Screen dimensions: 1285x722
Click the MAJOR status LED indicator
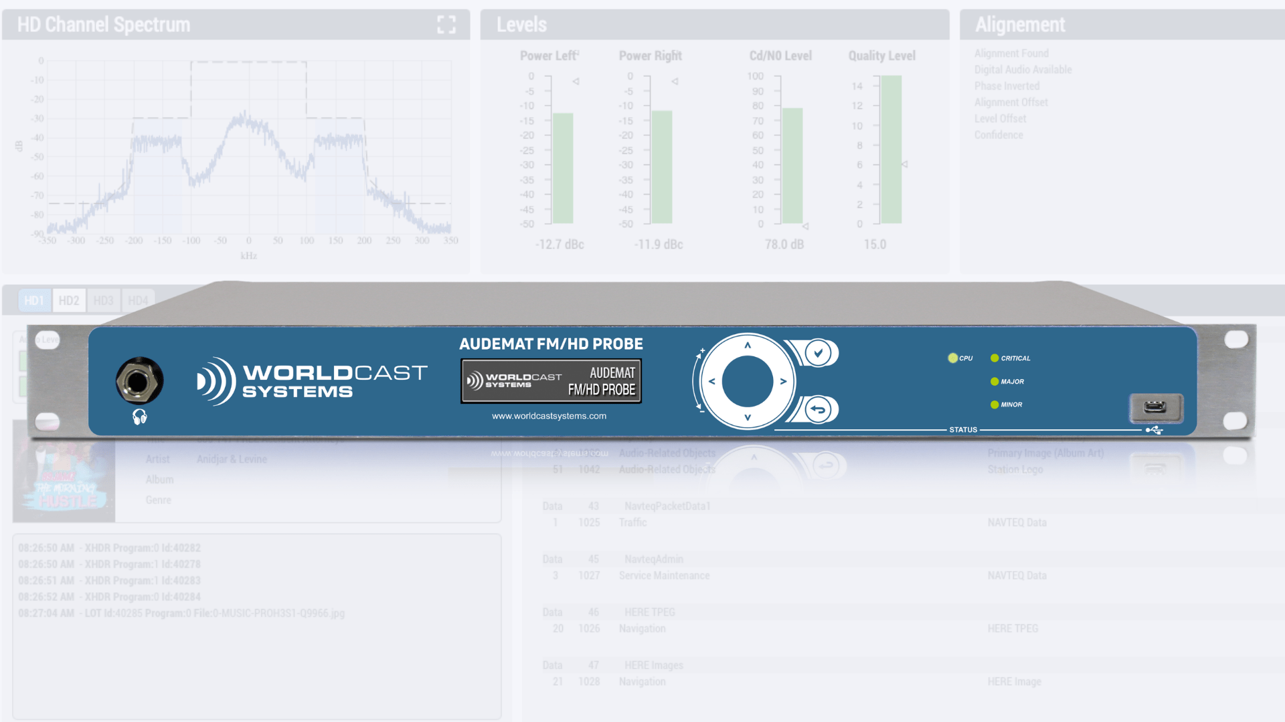tap(995, 382)
